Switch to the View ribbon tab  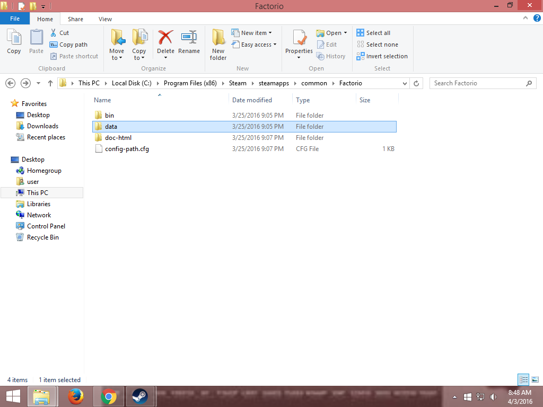pyautogui.click(x=105, y=19)
